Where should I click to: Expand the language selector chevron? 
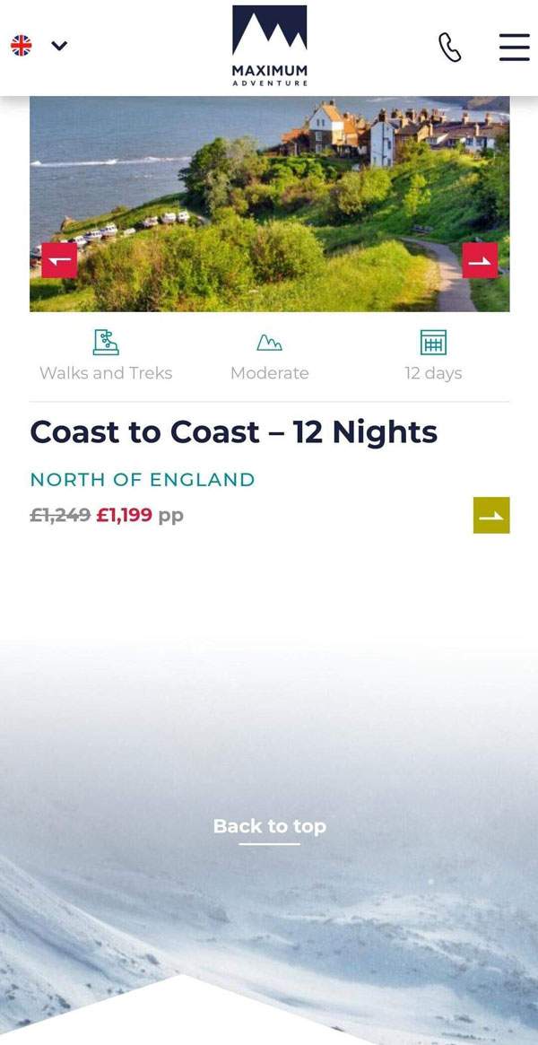click(x=59, y=46)
